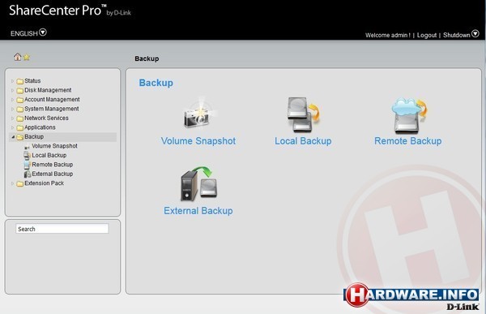
Task: Expand the Network Services tree node
Action: [x=13, y=118]
